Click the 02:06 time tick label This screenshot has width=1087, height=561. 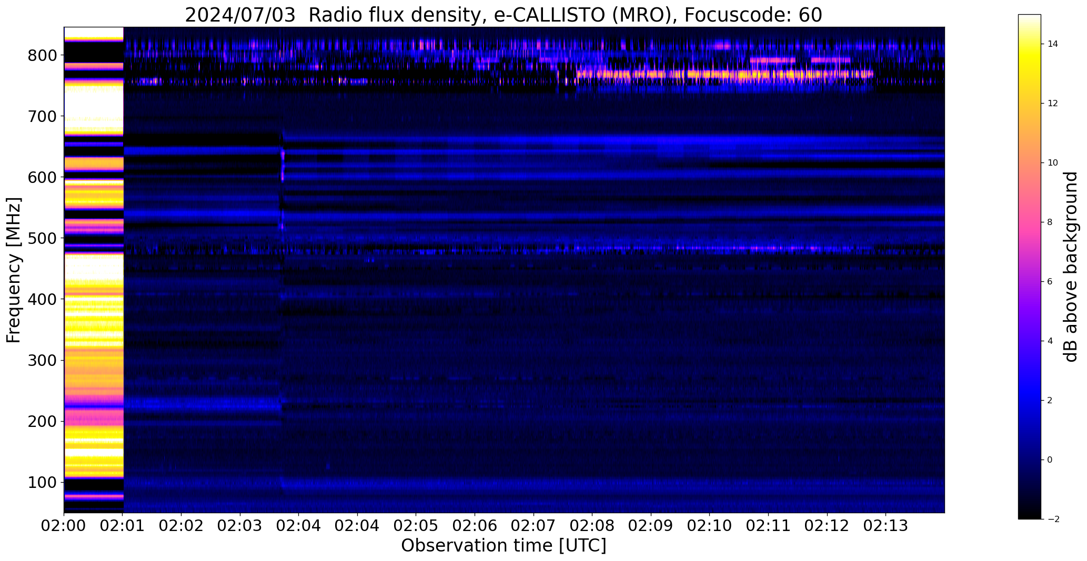[475, 526]
